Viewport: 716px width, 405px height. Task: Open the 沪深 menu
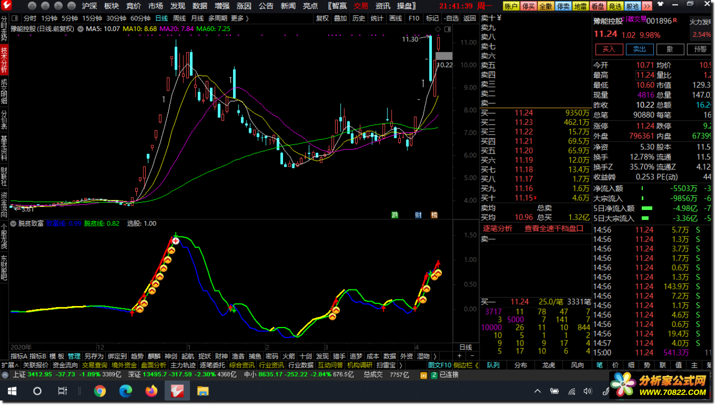pos(89,6)
